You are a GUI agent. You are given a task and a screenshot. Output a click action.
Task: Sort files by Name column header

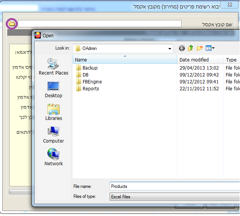125,60
